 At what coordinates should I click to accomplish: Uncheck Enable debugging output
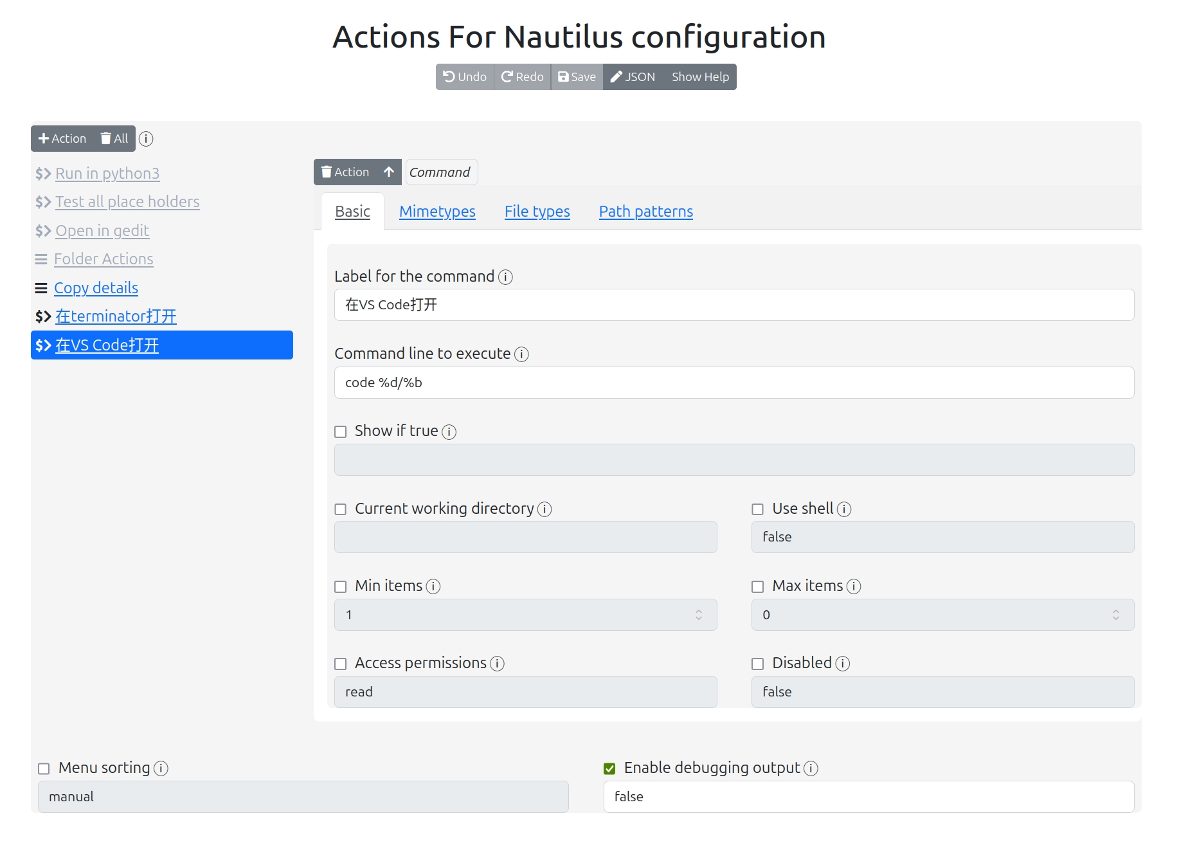tap(609, 768)
